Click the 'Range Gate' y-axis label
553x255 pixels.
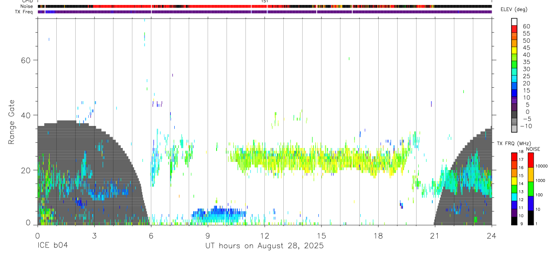click(x=12, y=122)
